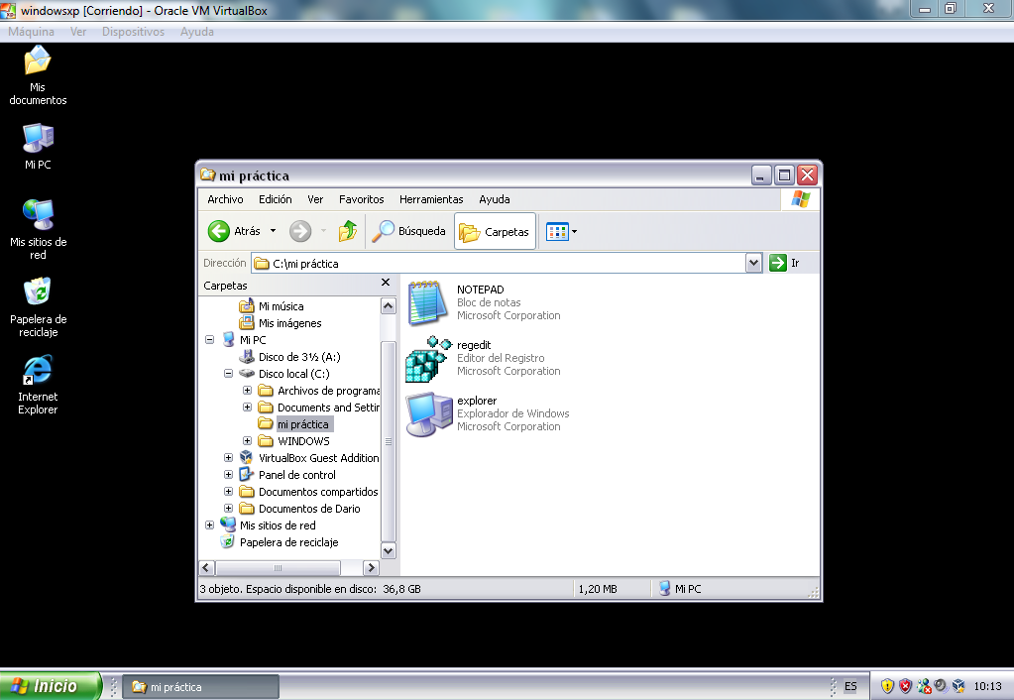
Task: Select Internet Explorer desktop shortcut
Action: (38, 385)
